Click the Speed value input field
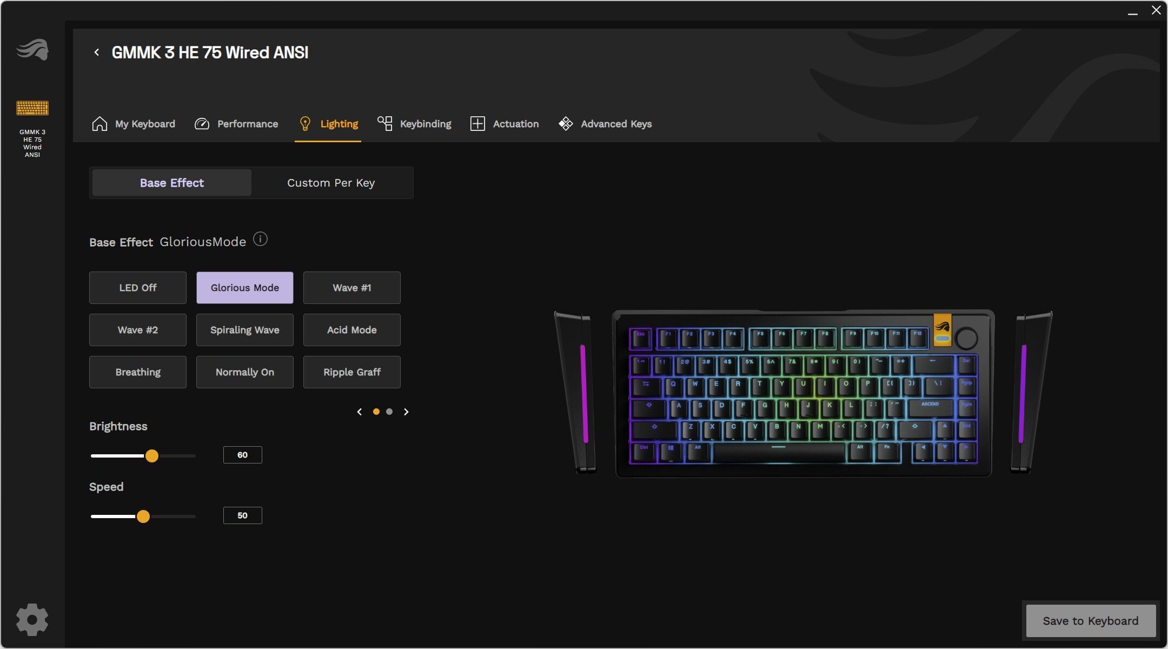 [x=243, y=515]
